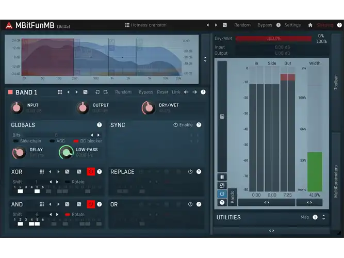Click the LOW-PASS knob
This screenshot has height=258, width=344.
click(66, 152)
